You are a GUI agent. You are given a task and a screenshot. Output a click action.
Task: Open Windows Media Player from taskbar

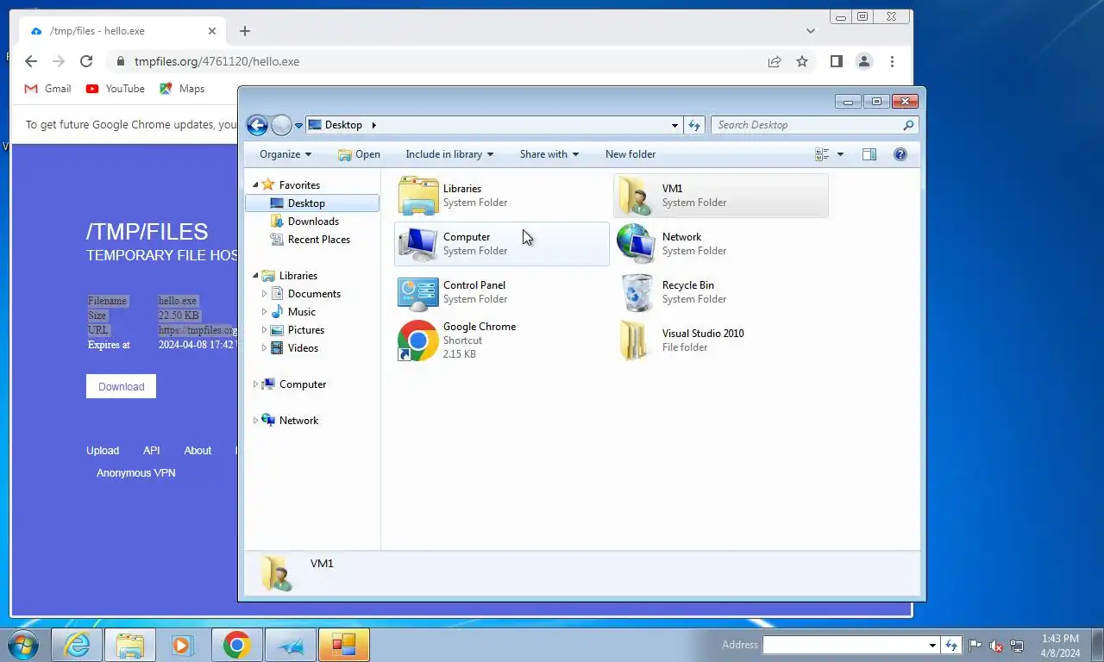tap(181, 645)
